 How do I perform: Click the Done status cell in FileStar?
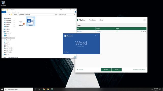tap(117, 32)
